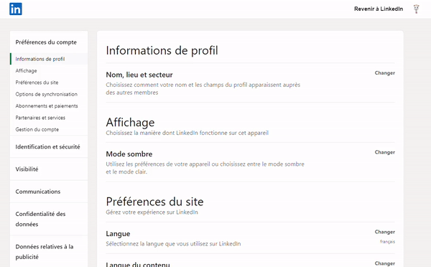Click Sélectionnez la langue description text

point(173,243)
